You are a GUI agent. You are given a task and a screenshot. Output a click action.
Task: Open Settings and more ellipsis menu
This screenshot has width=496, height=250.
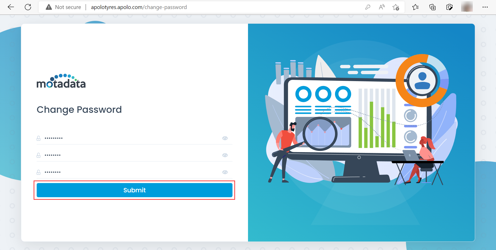pos(485,7)
